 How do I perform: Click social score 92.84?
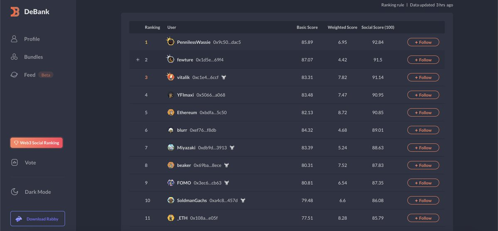pyautogui.click(x=378, y=42)
